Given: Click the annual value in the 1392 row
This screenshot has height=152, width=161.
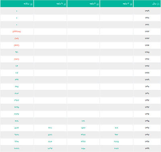Looking at the screenshot, I should coord(17,100).
